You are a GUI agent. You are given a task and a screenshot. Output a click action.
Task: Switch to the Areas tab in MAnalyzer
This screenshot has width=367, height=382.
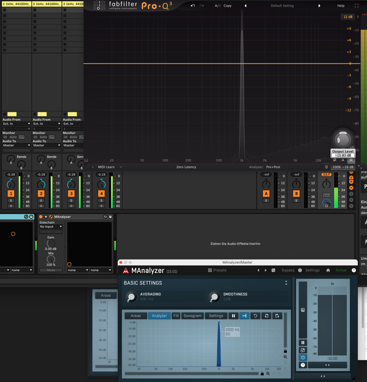tap(136, 316)
